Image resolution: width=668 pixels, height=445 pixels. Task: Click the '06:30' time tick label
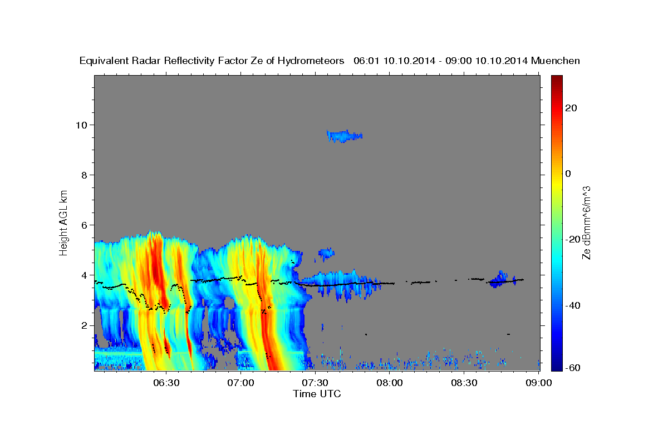tap(166, 383)
